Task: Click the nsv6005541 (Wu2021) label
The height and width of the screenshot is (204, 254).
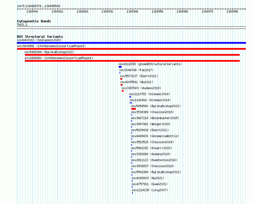Action: click(137, 82)
